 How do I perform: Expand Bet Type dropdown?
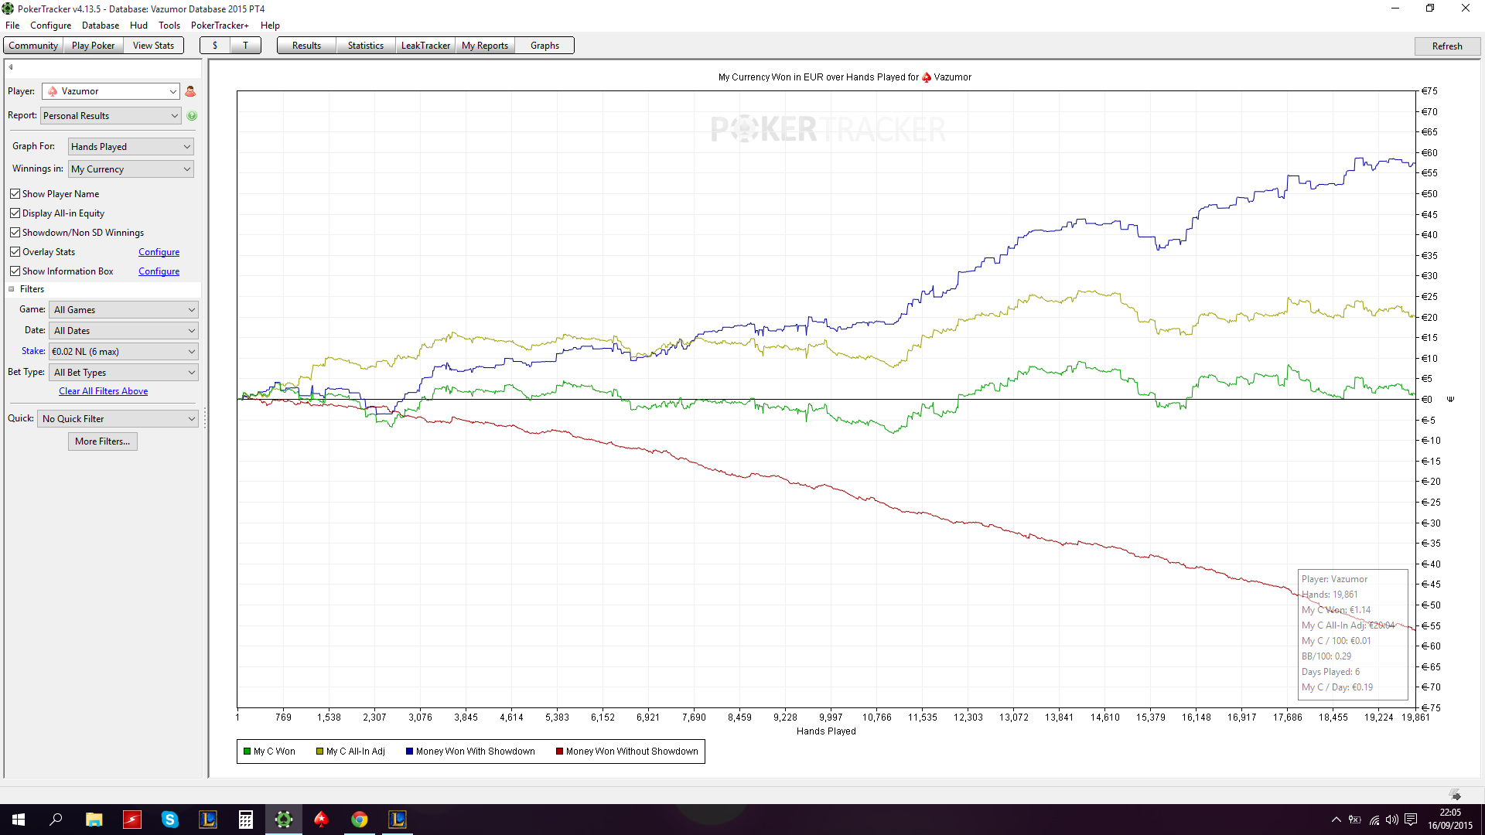point(124,372)
